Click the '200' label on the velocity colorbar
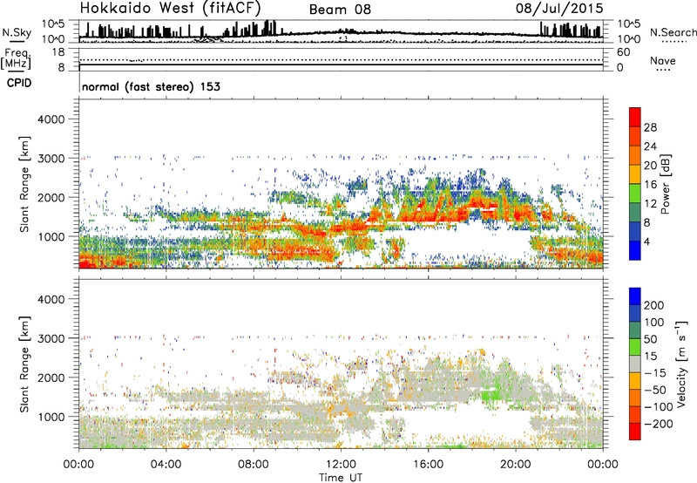Image resolution: width=697 pixels, height=483 pixels. [654, 305]
